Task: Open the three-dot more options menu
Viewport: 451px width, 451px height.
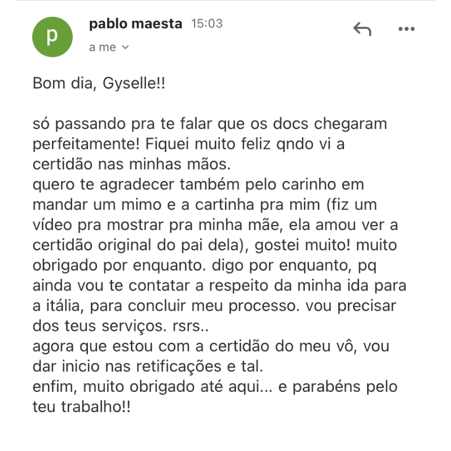Action: [406, 29]
